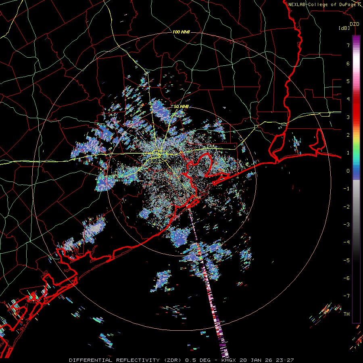Click the [dB] unit label

[x=344, y=28]
